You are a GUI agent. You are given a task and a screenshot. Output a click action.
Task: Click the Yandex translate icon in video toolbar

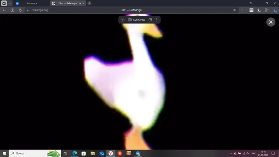click(122, 20)
